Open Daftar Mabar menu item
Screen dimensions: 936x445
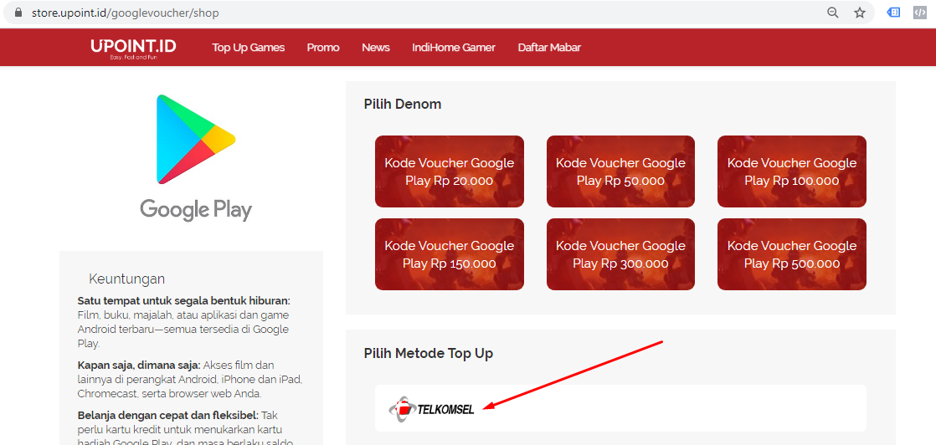tap(549, 48)
